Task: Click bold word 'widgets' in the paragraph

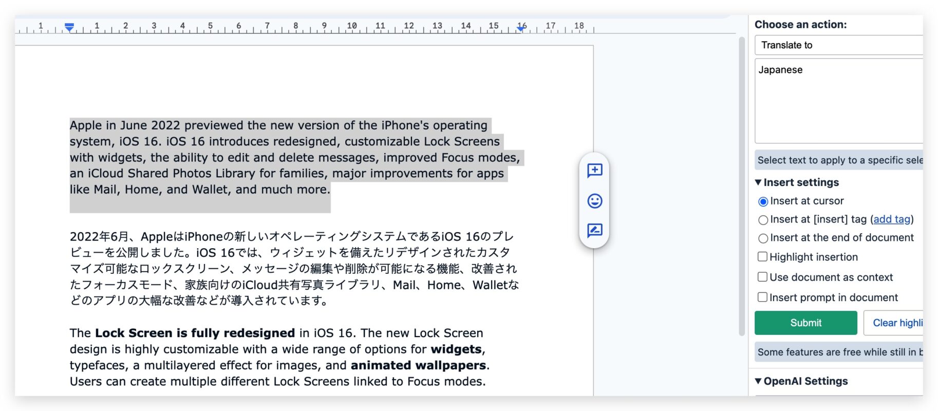Action: [457, 349]
